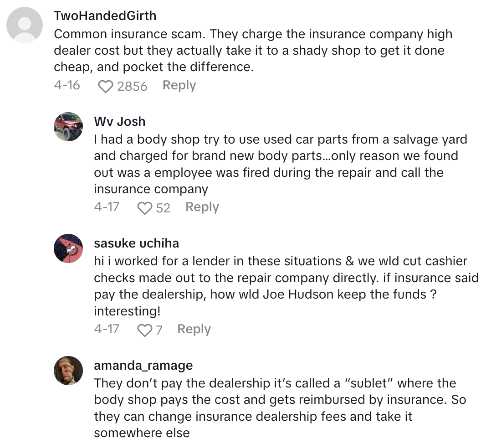Like TwoHandedGirth's comment with heart icon
The height and width of the screenshot is (444, 491).
[106, 86]
